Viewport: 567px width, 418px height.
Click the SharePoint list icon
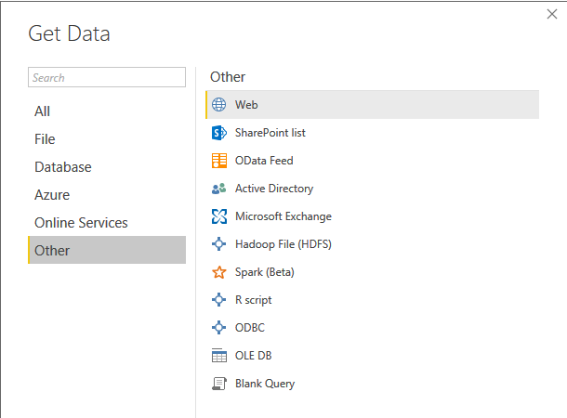[218, 133]
